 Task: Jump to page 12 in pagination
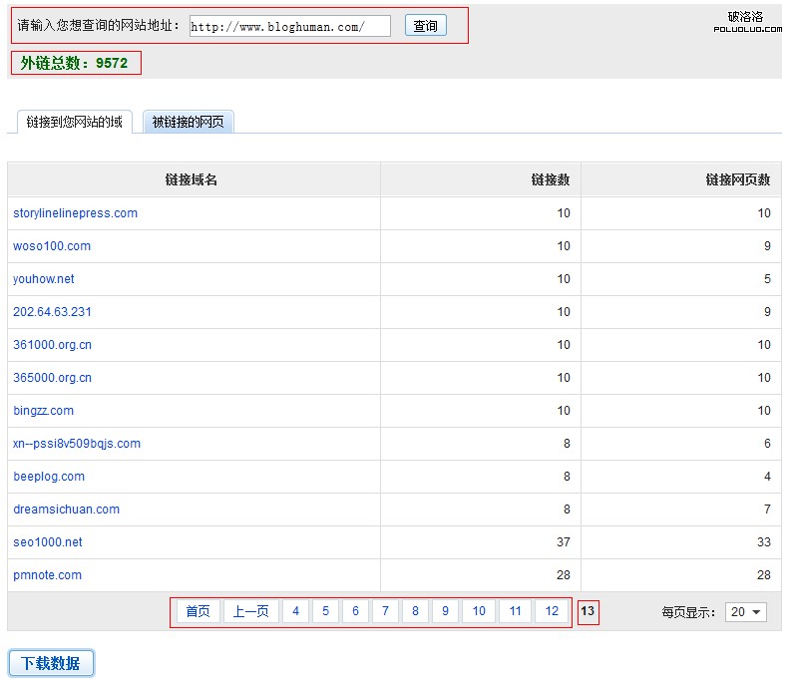pyautogui.click(x=552, y=611)
